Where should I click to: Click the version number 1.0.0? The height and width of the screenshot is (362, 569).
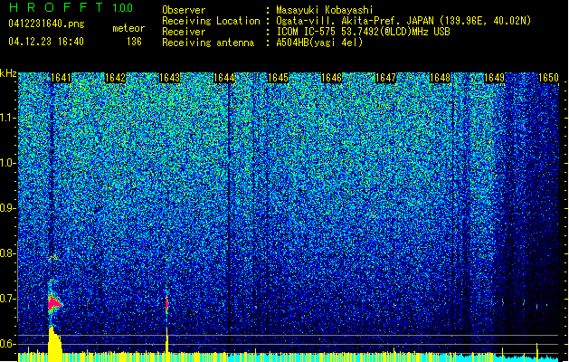123,7
